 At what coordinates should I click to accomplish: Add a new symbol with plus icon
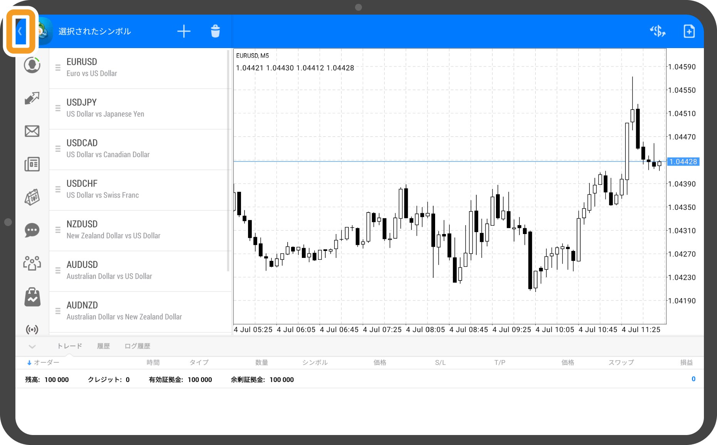click(184, 32)
